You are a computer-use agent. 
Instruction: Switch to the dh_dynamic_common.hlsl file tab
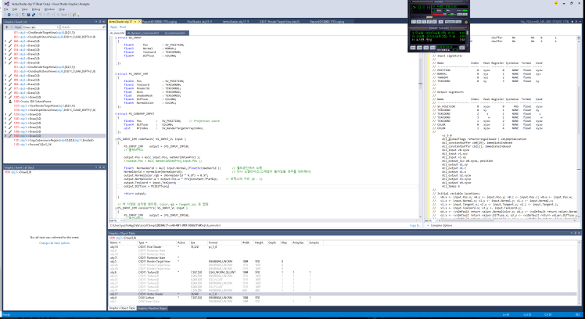[x=143, y=33]
